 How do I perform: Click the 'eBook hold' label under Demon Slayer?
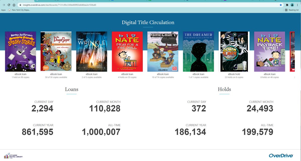click(234, 74)
